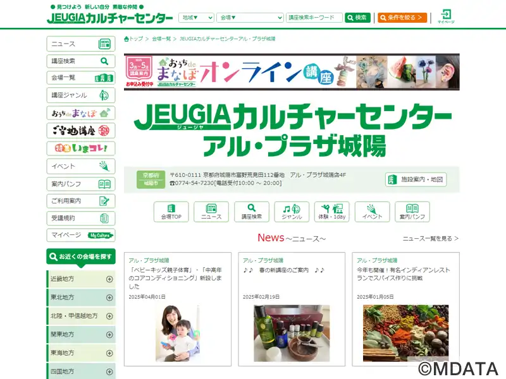This screenshot has width=506, height=379.
Task: Open the 会場 venue dropdown
Action: (250, 18)
